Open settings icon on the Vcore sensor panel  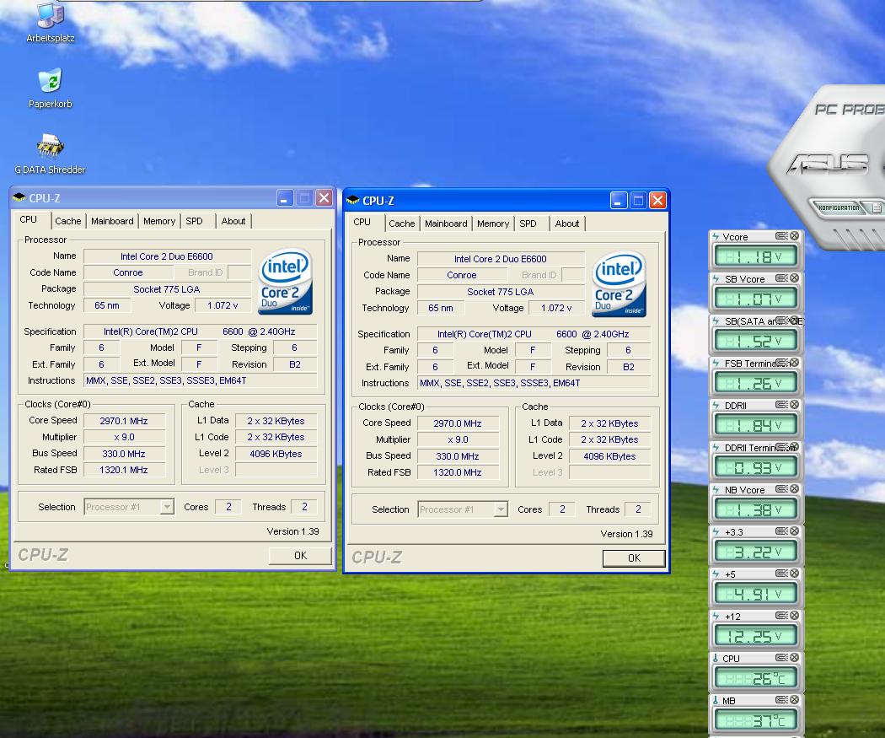point(781,236)
